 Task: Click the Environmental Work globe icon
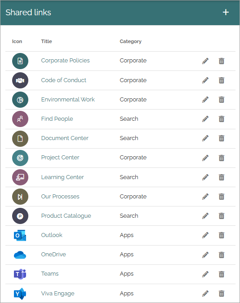click(20, 100)
